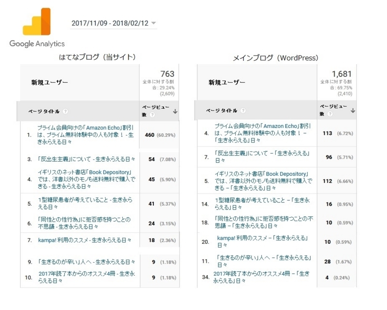This screenshot has width=387, height=310.
Task: Open the date range dropdown arrow
Action: pos(153,23)
